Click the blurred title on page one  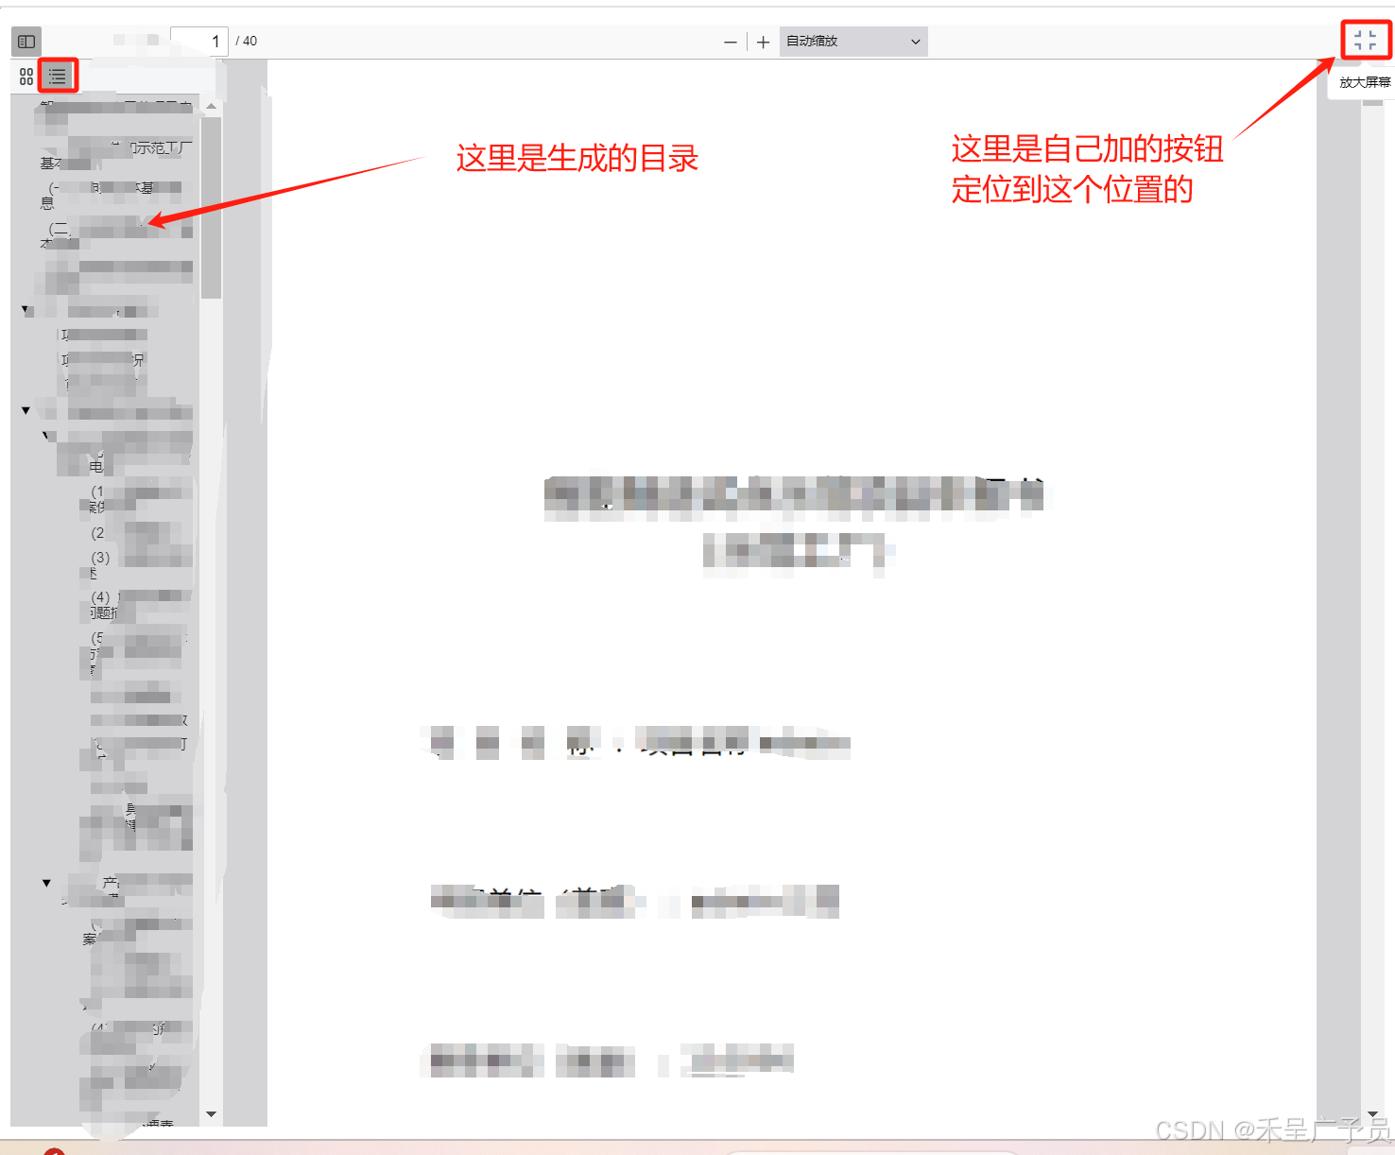(x=794, y=493)
